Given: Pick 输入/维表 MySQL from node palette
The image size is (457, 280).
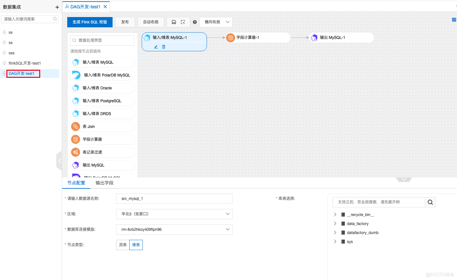Looking at the screenshot, I should pyautogui.click(x=103, y=62).
